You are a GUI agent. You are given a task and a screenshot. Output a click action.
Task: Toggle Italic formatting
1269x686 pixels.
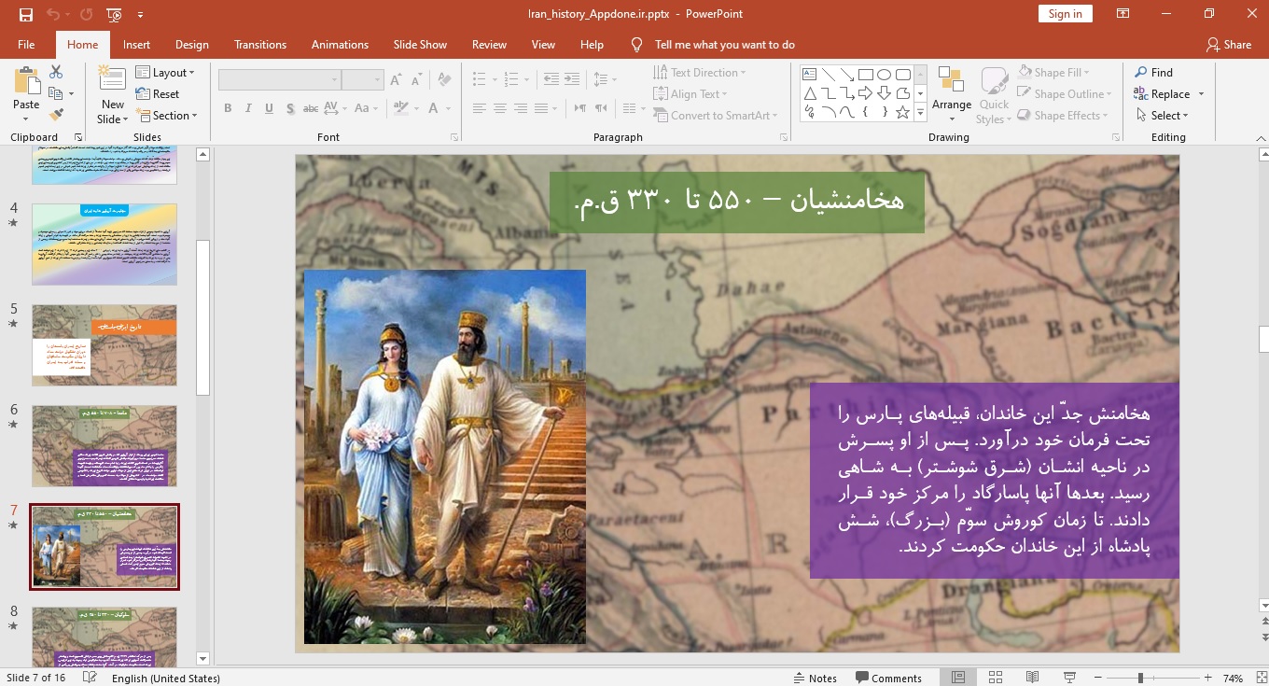click(x=248, y=108)
